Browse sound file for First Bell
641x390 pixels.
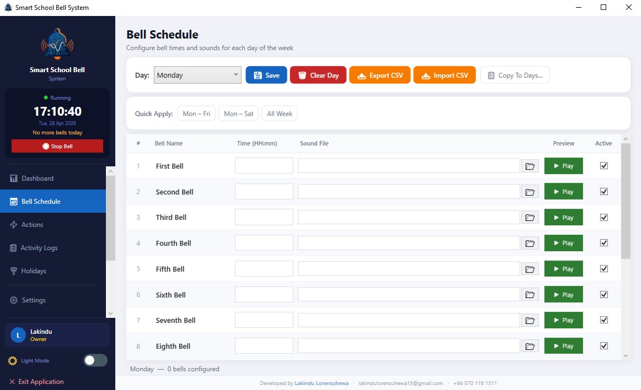pos(530,166)
